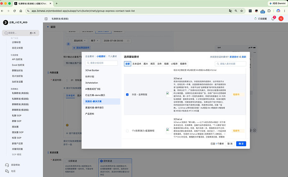Click the 新建素材 link
This screenshot has height=177, width=288.
(234, 57)
